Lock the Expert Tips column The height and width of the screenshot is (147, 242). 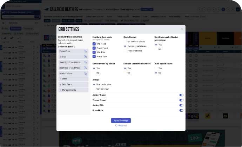[85, 51]
